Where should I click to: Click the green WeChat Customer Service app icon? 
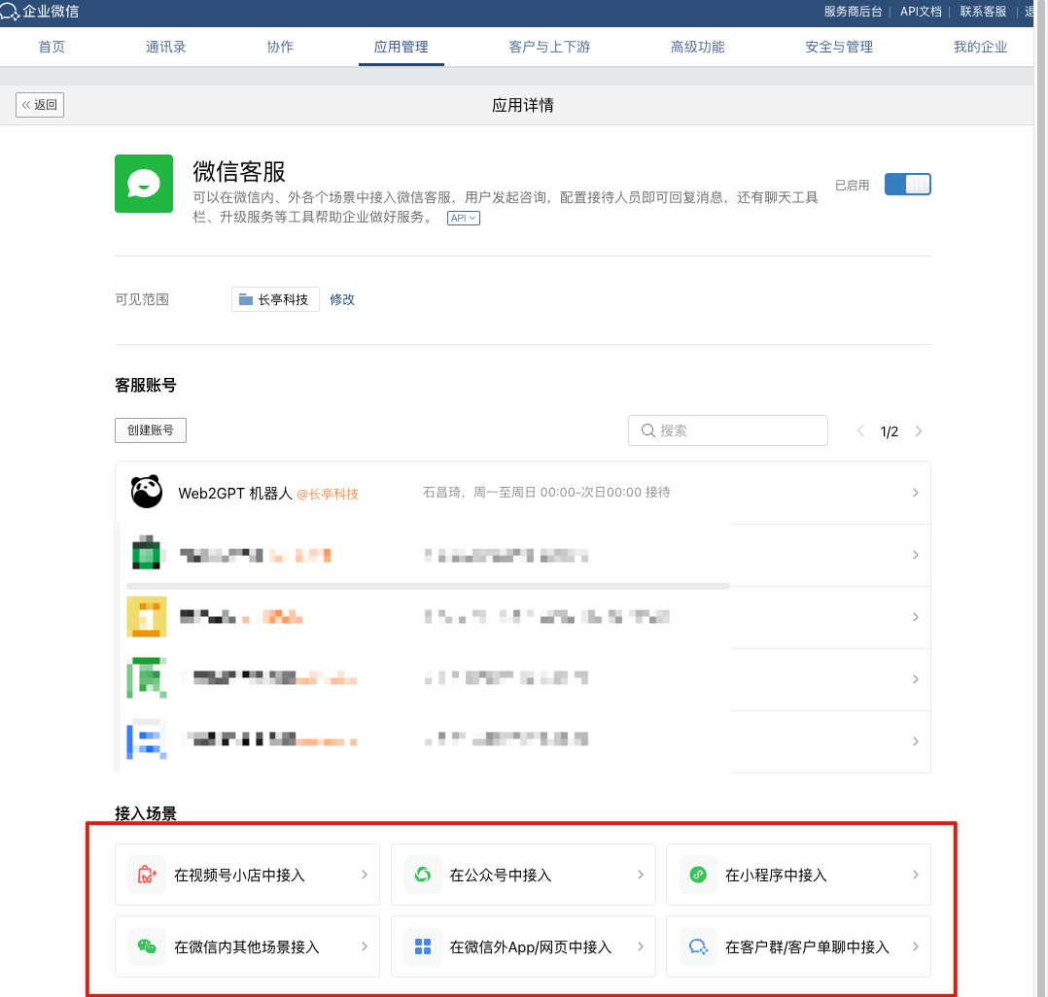point(144,184)
